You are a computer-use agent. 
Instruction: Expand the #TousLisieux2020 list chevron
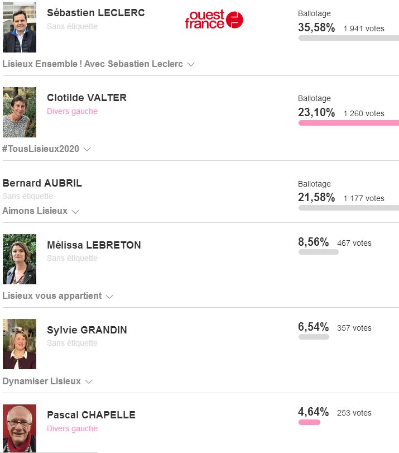pos(86,149)
